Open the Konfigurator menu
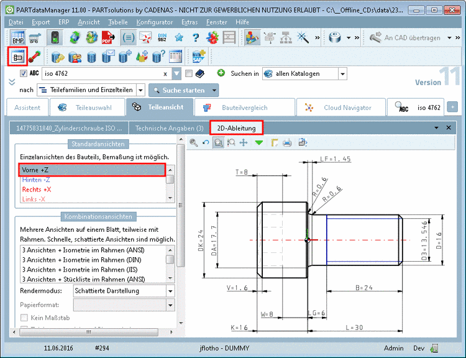 [x=155, y=22]
